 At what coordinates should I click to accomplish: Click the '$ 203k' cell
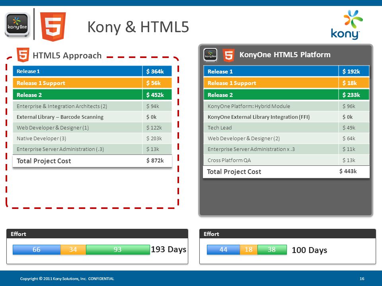(x=157, y=138)
